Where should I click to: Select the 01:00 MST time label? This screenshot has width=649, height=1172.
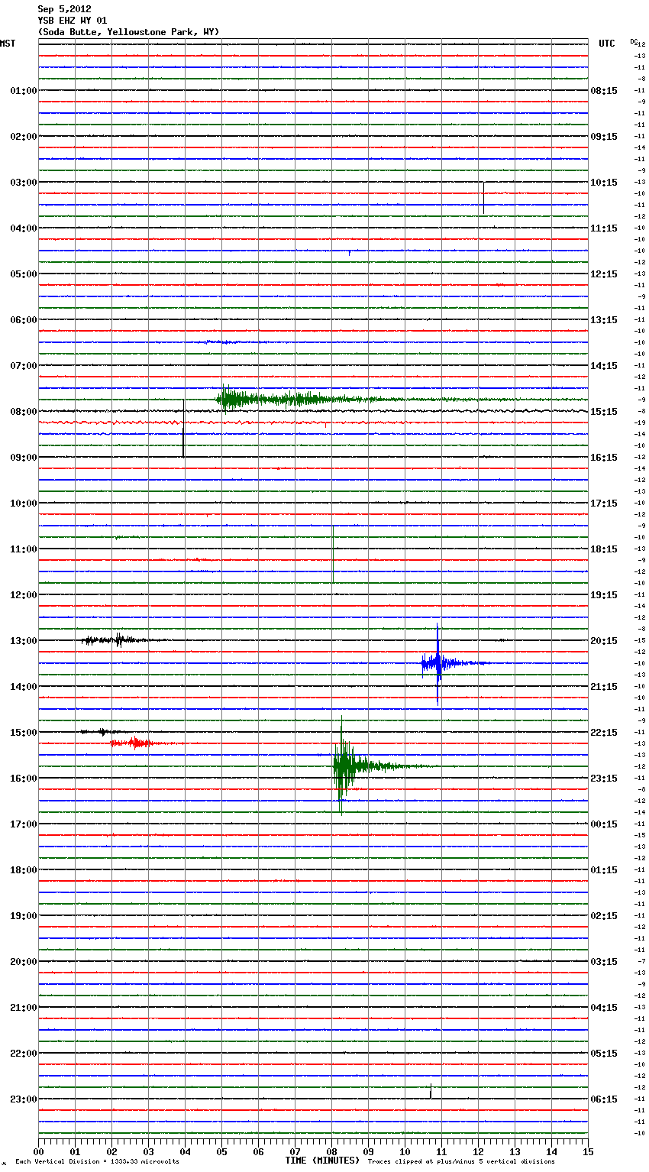pyautogui.click(x=23, y=90)
